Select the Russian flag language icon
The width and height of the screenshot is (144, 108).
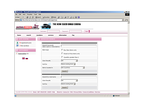coord(27,58)
